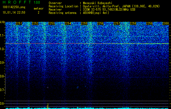This screenshot has width=171, height=109.
Task: Click the 0.9 frequency axis label
Action: (x=2, y=63)
